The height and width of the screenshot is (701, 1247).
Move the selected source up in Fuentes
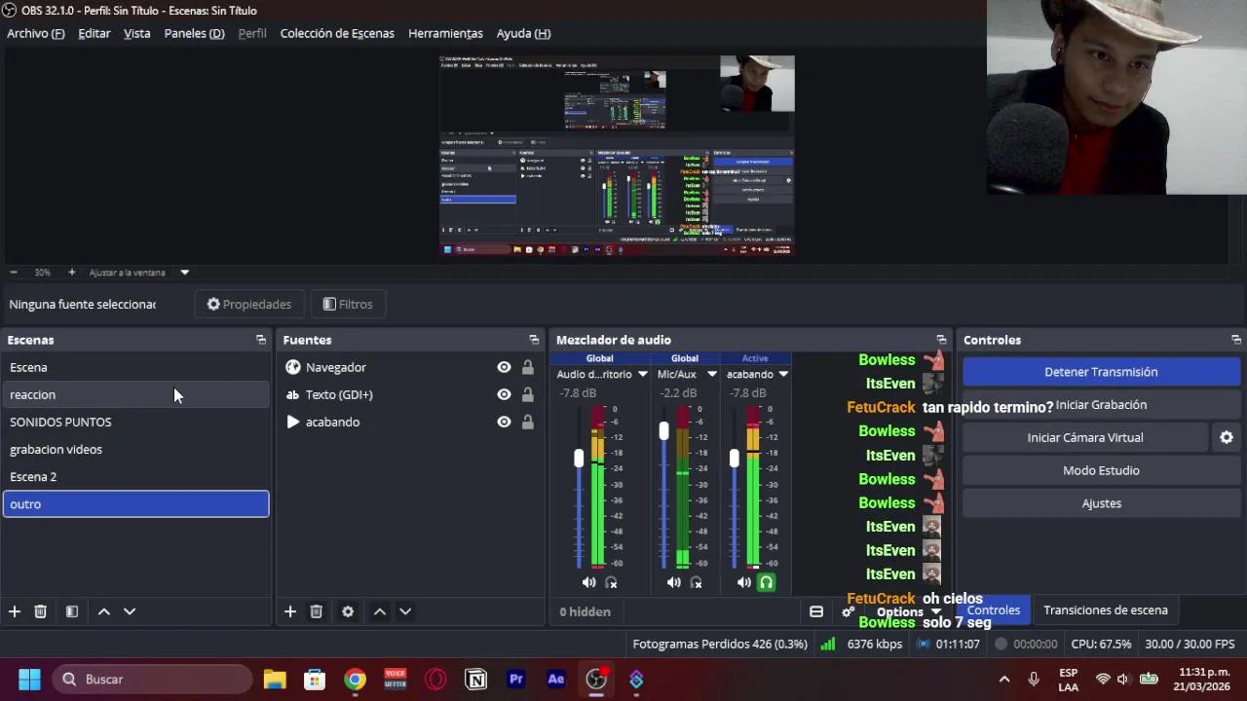380,611
